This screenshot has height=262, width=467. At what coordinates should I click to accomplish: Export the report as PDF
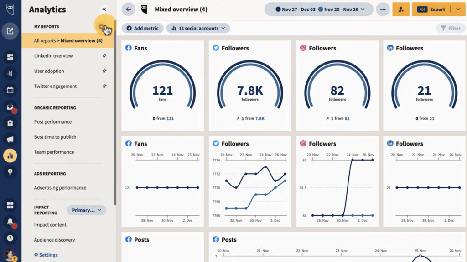click(431, 9)
